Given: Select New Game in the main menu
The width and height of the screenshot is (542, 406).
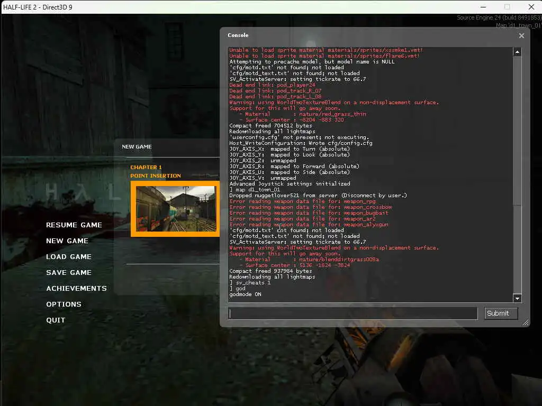Looking at the screenshot, I should pos(67,241).
